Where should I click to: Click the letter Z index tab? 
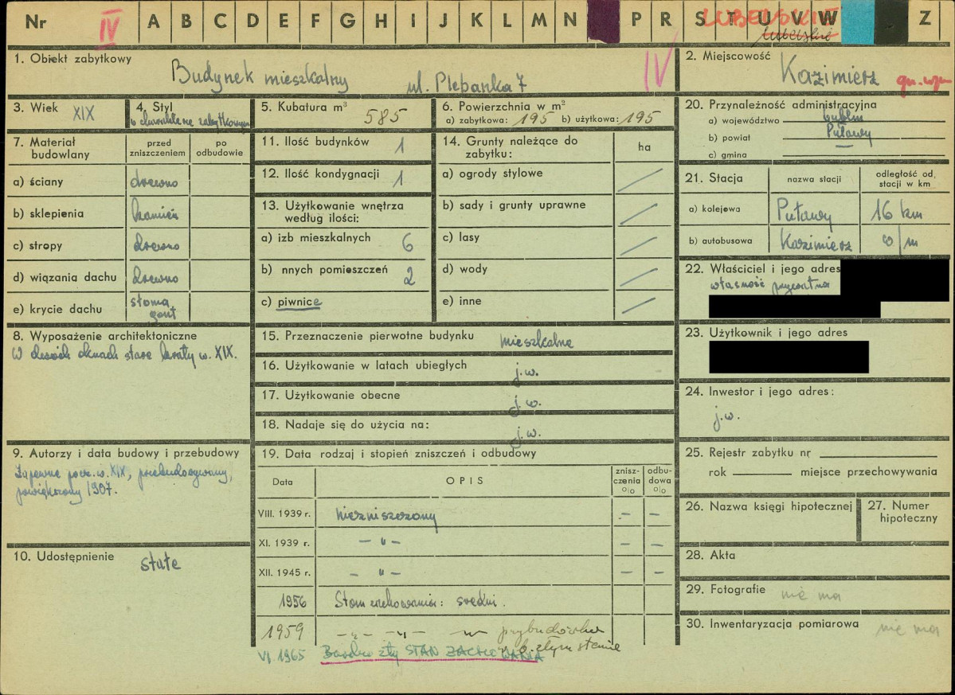coord(924,21)
